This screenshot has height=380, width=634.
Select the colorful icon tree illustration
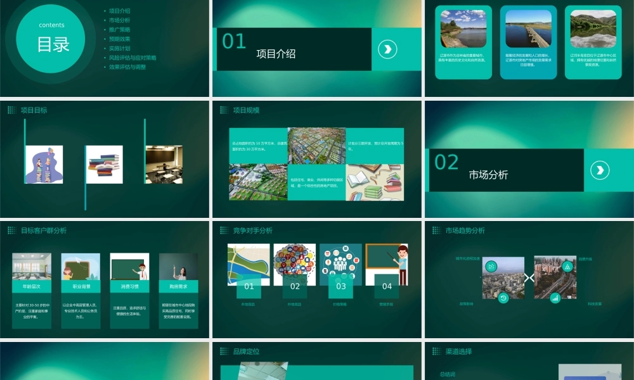pos(295,265)
